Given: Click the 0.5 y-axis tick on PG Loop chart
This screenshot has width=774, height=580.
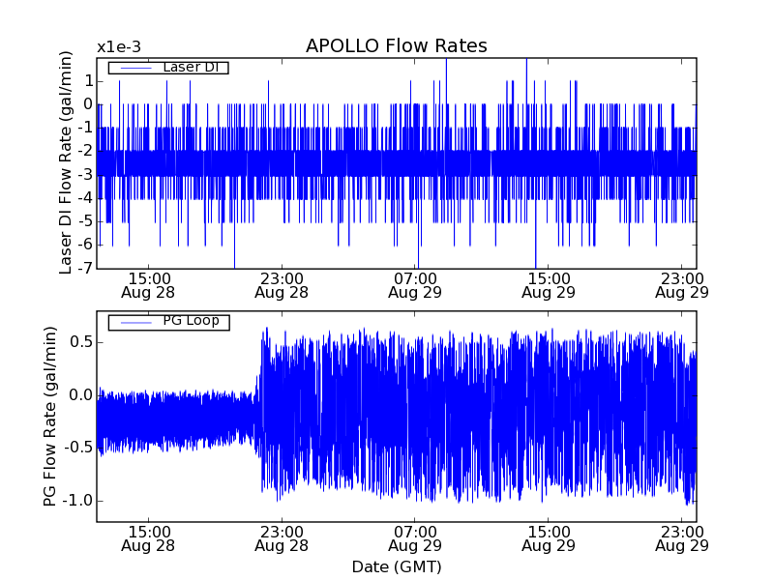Looking at the screenshot, I should [78, 342].
